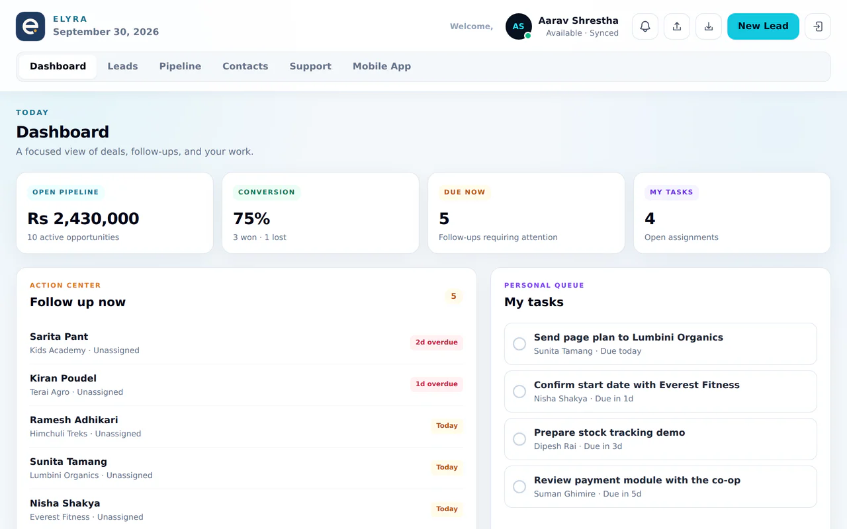
Task: Open notifications bell
Action: tap(645, 26)
